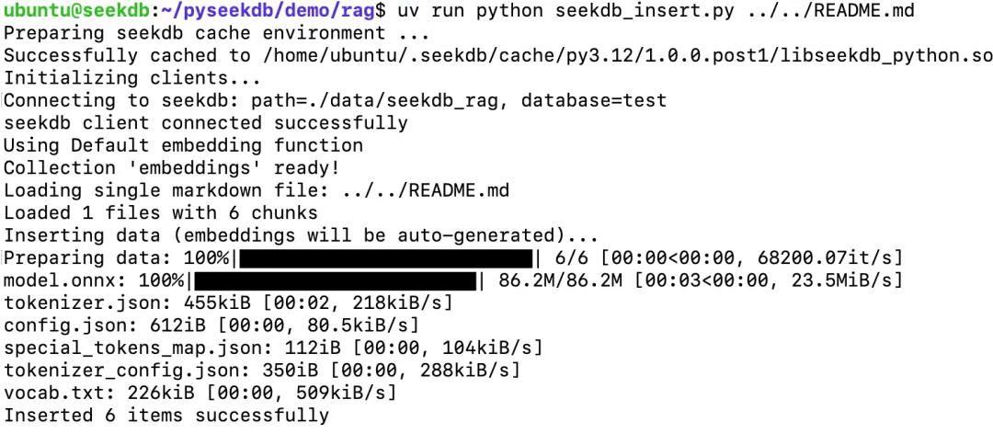Click the "Initializing clients..." line
Screen dimensions: 993x434
(127, 77)
